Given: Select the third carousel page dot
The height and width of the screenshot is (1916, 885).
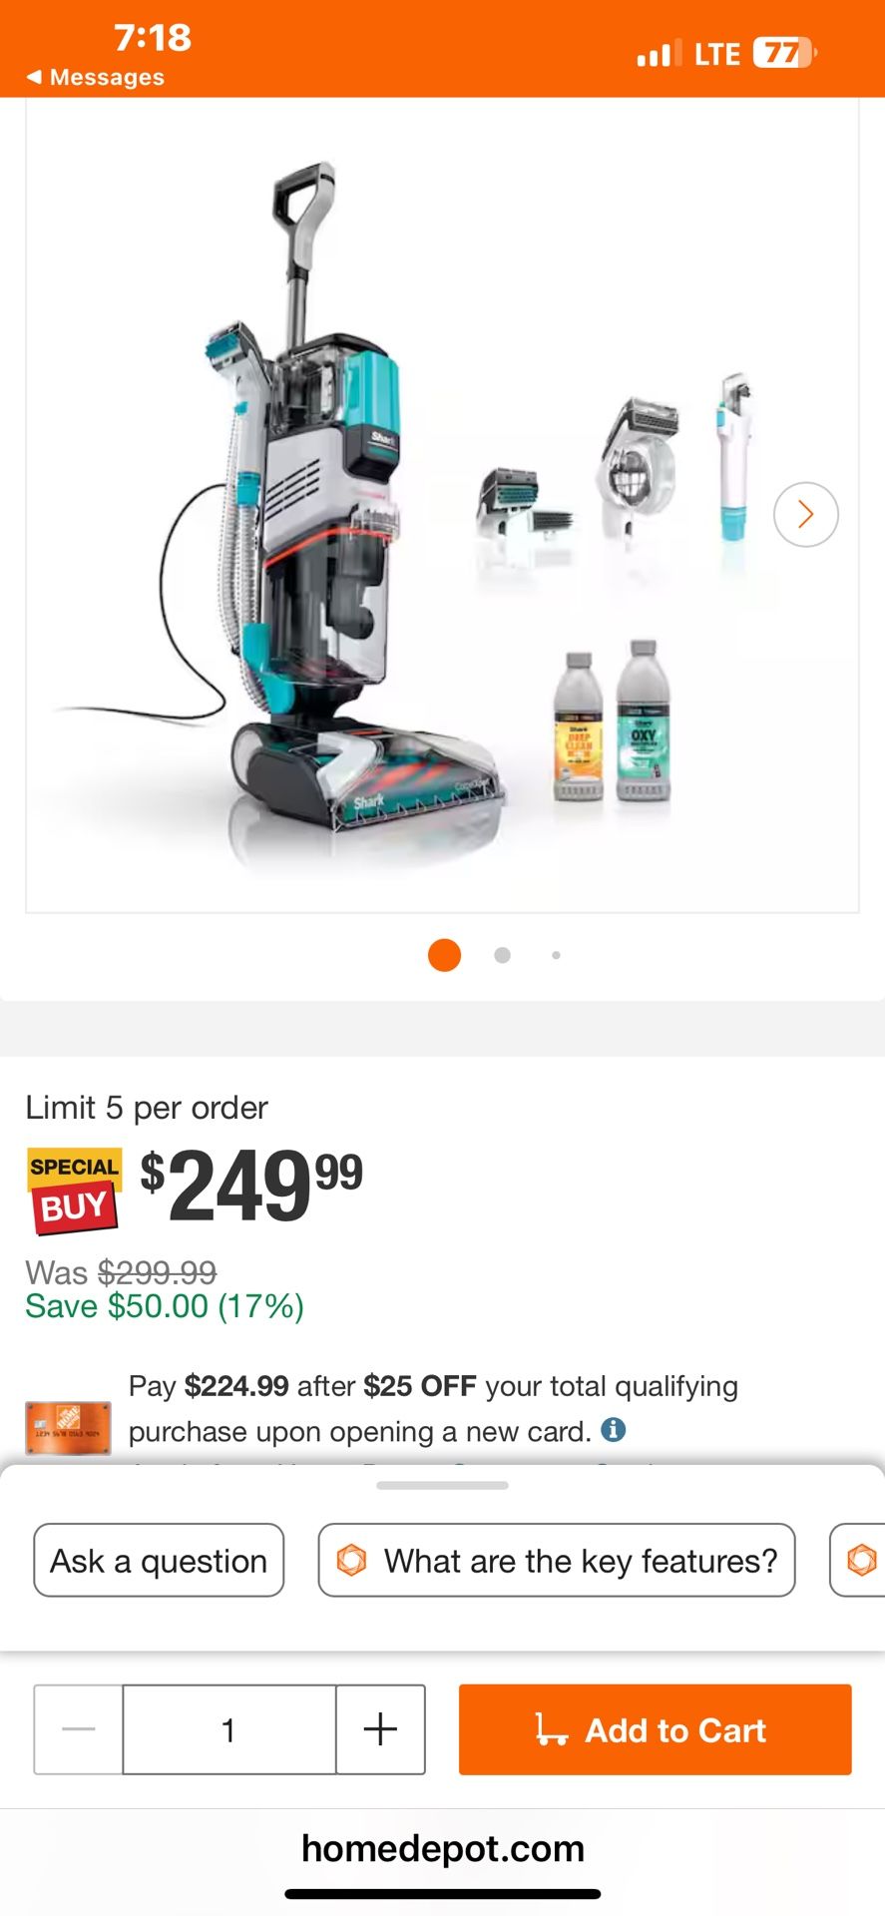Looking at the screenshot, I should coord(556,955).
